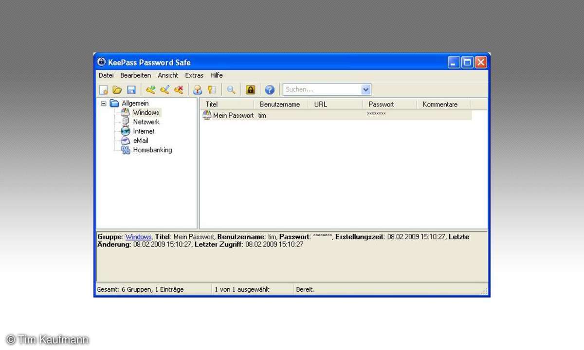This screenshot has width=584, height=350.
Task: Sort by the Passwort column header
Action: click(389, 104)
